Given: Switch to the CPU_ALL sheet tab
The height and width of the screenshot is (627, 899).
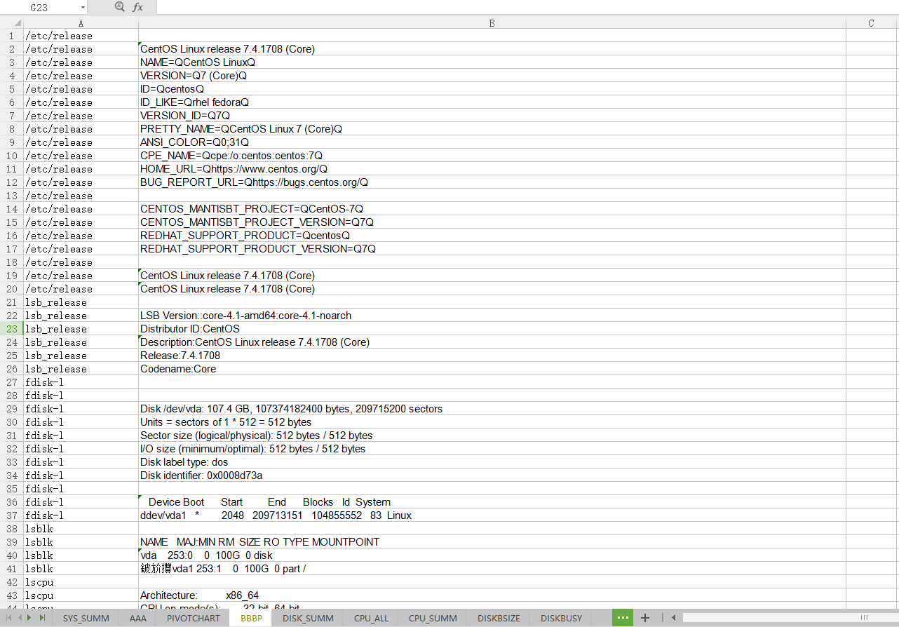Looking at the screenshot, I should [x=371, y=618].
